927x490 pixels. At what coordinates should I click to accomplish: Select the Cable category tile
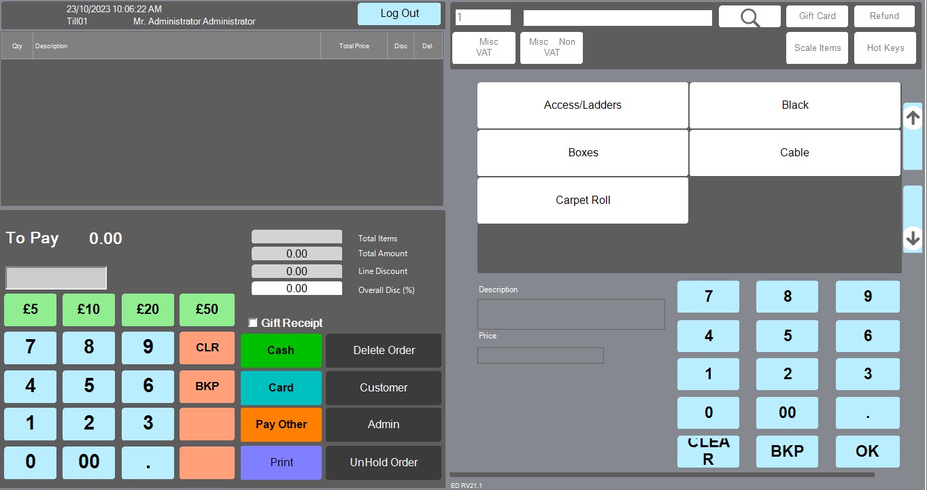pos(794,153)
